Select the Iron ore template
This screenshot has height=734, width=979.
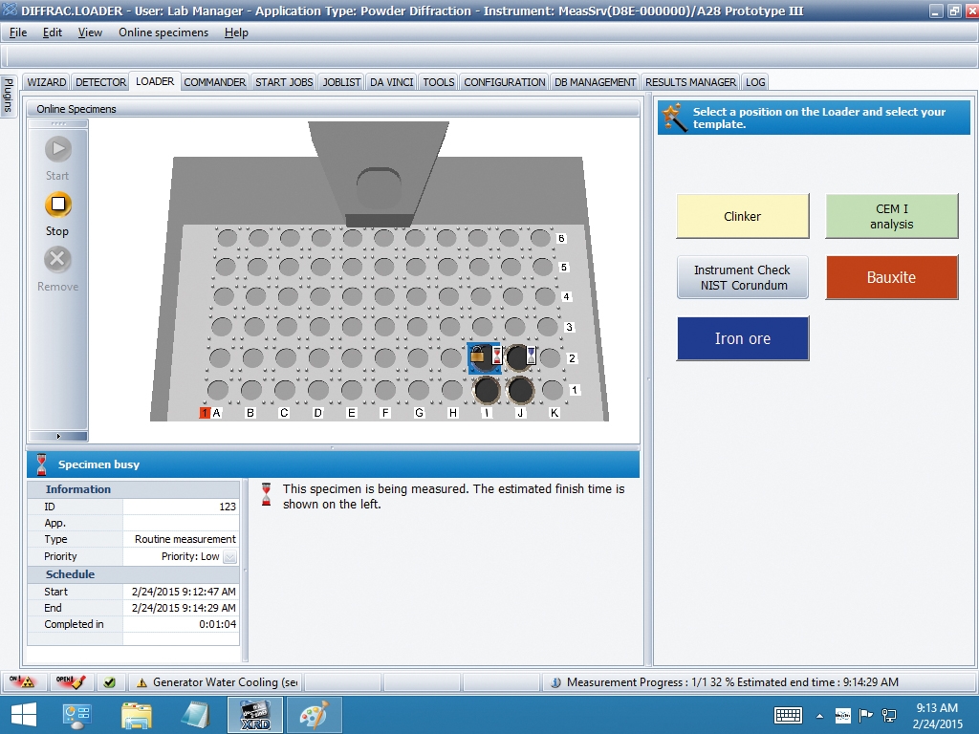pyautogui.click(x=742, y=338)
